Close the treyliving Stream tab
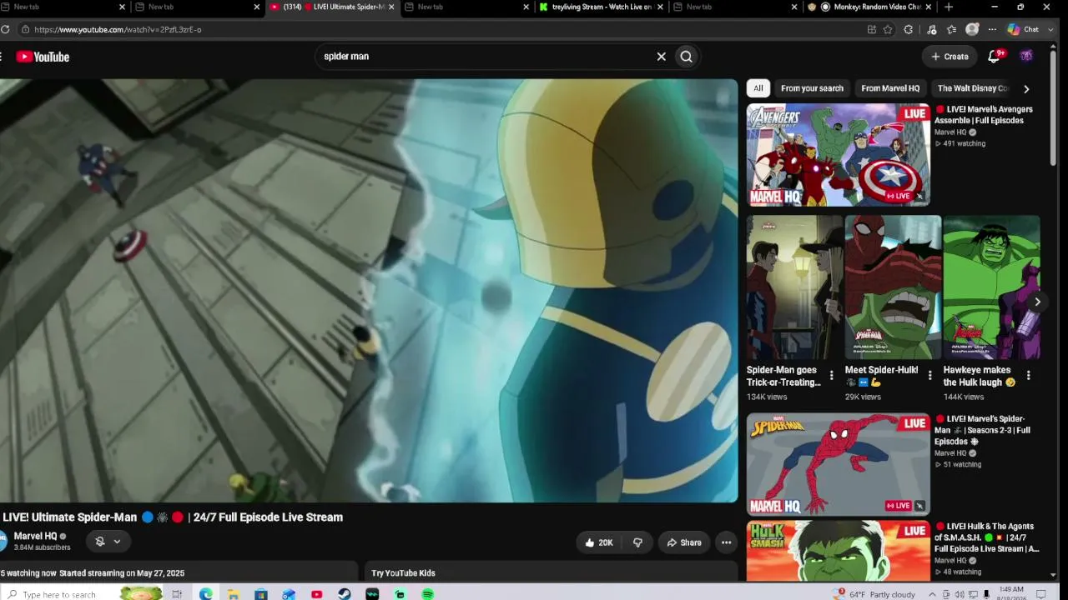This screenshot has height=600, width=1068. pos(660,7)
